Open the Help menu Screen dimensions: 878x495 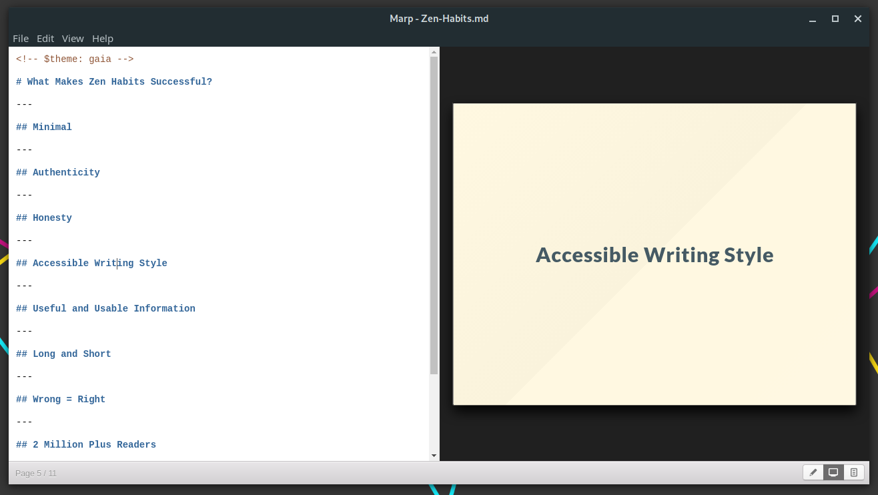(x=103, y=39)
